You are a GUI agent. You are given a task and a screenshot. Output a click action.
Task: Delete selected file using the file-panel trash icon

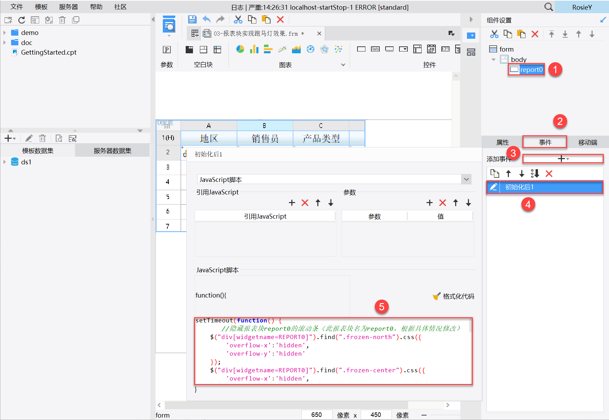click(x=62, y=20)
